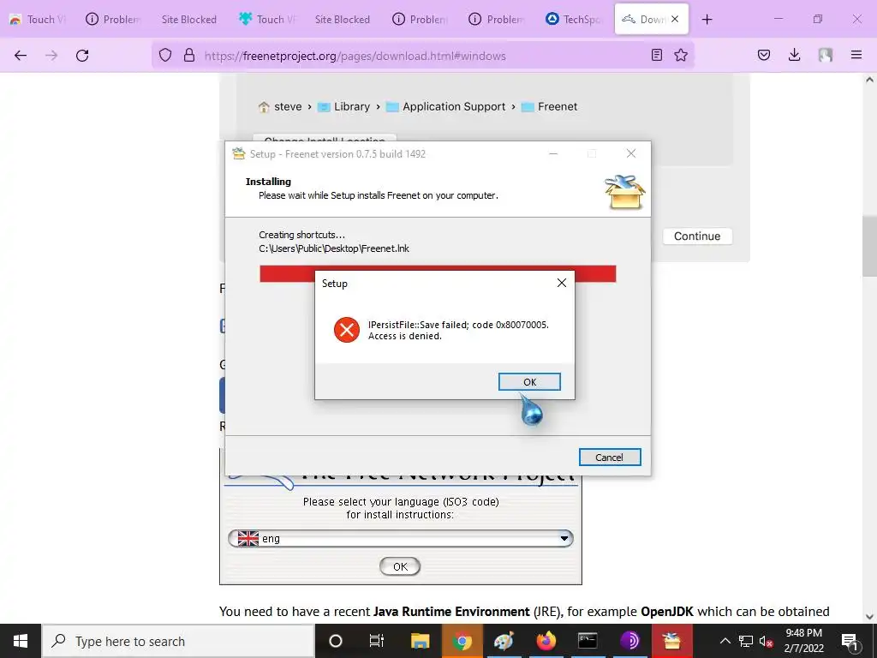Click the URL address field
This screenshot has width=877, height=658.
point(422,56)
